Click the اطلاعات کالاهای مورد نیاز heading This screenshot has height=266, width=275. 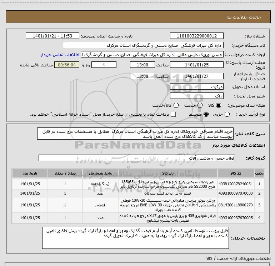click(x=239, y=145)
